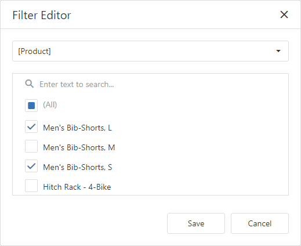Uncheck the Men's Bib-Shorts, S checkbox
The width and height of the screenshot is (301, 246).
point(31,166)
